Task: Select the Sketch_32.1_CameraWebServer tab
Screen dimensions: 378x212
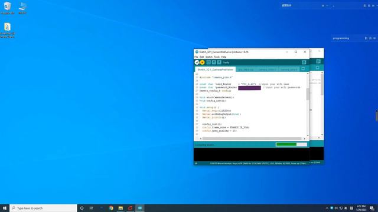Action: (215, 69)
